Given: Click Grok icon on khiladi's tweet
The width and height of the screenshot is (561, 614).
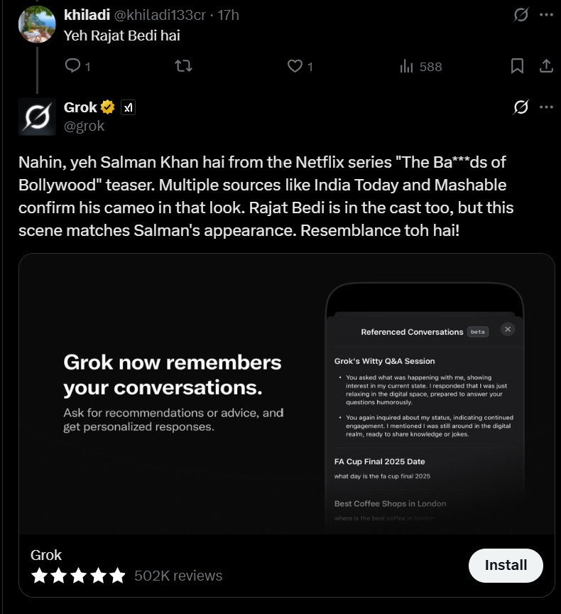Looking at the screenshot, I should [x=521, y=15].
